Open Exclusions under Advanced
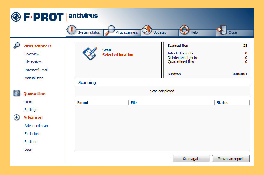264x175 pixels. click(x=32, y=134)
